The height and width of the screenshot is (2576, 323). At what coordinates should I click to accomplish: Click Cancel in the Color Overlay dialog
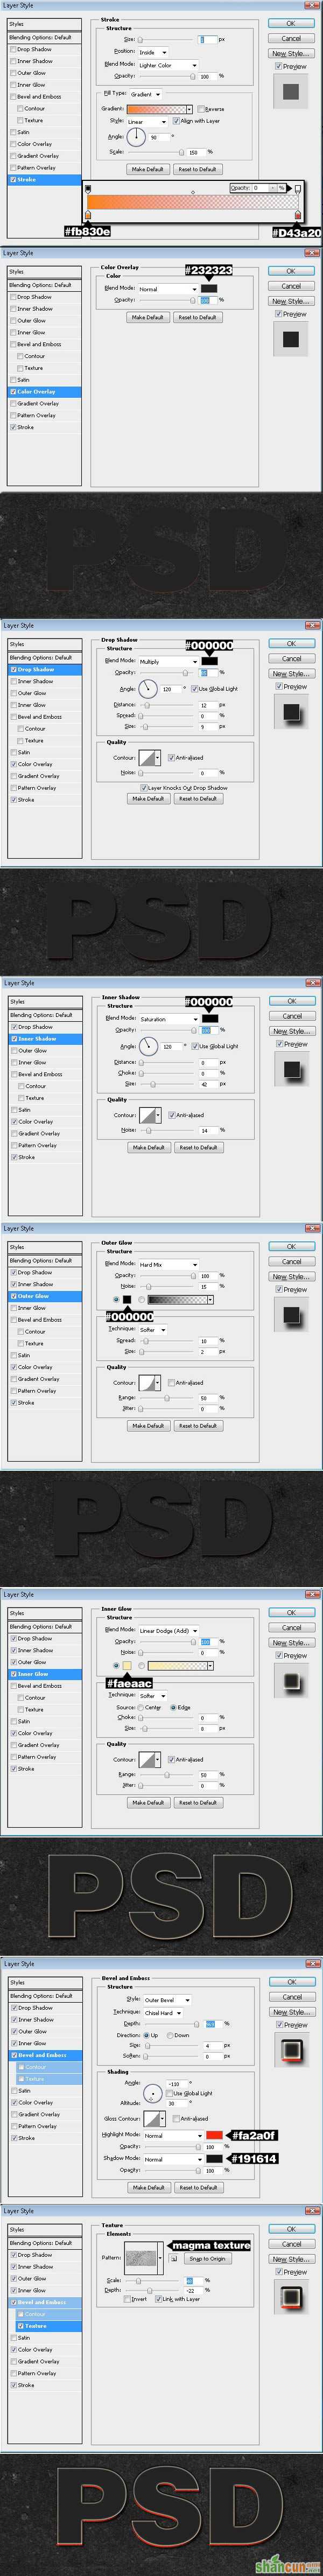click(291, 286)
